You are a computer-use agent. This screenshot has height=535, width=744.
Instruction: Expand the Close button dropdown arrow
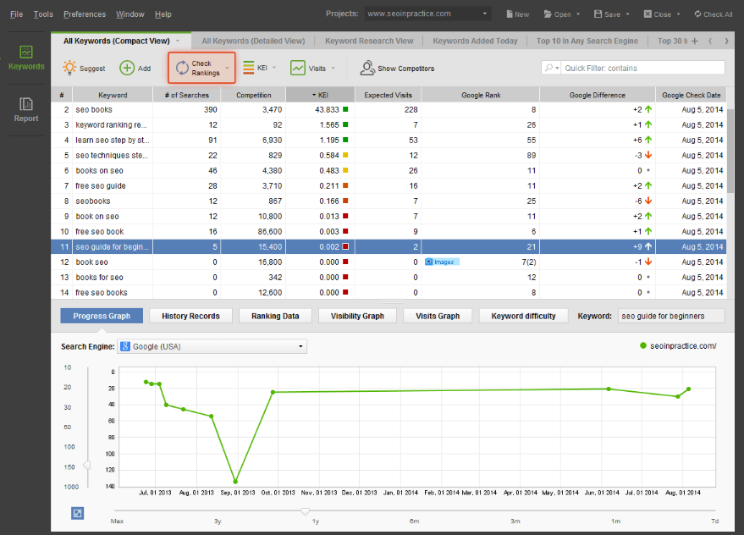678,14
